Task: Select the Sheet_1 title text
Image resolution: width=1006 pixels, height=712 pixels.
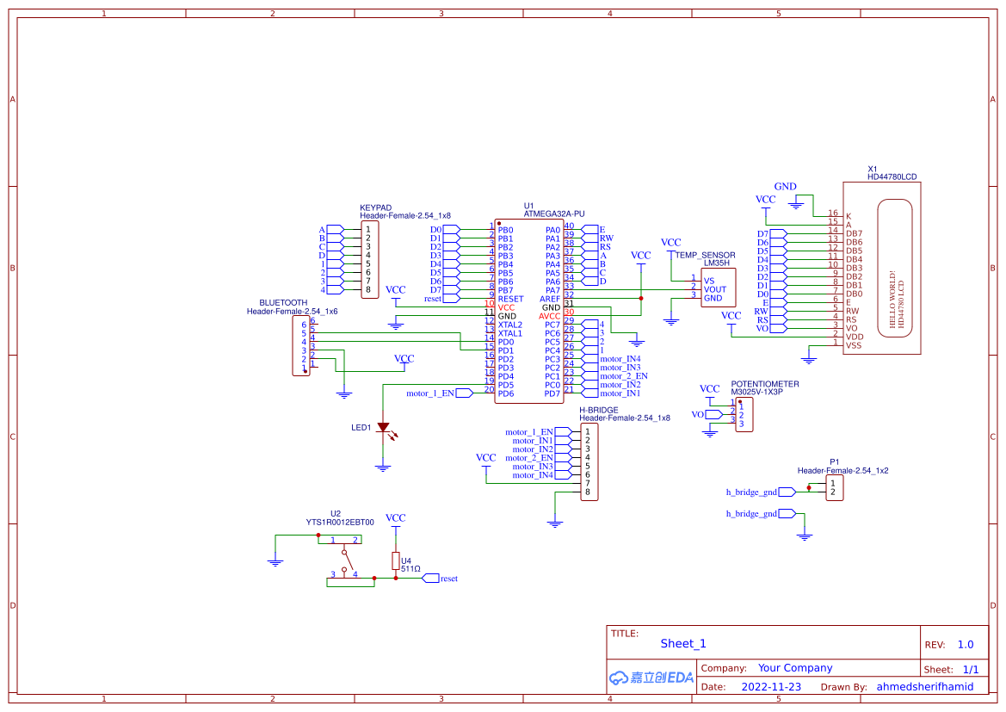Action: [x=682, y=643]
